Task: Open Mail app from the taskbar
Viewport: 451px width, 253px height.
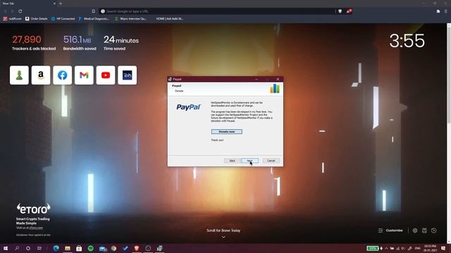Action: point(102,248)
